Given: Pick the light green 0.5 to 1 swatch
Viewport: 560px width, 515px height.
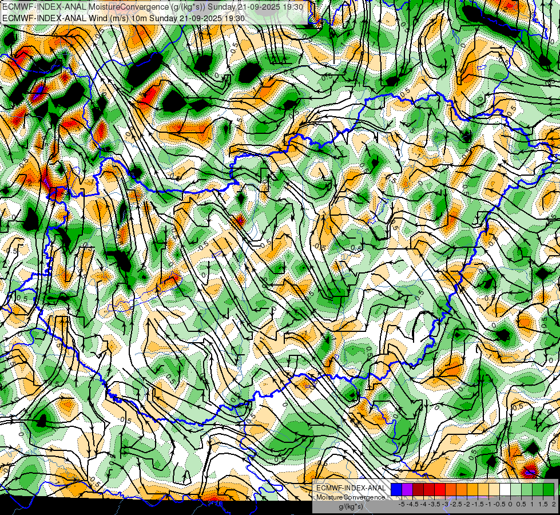Looking at the screenshot, I should point(527,490).
